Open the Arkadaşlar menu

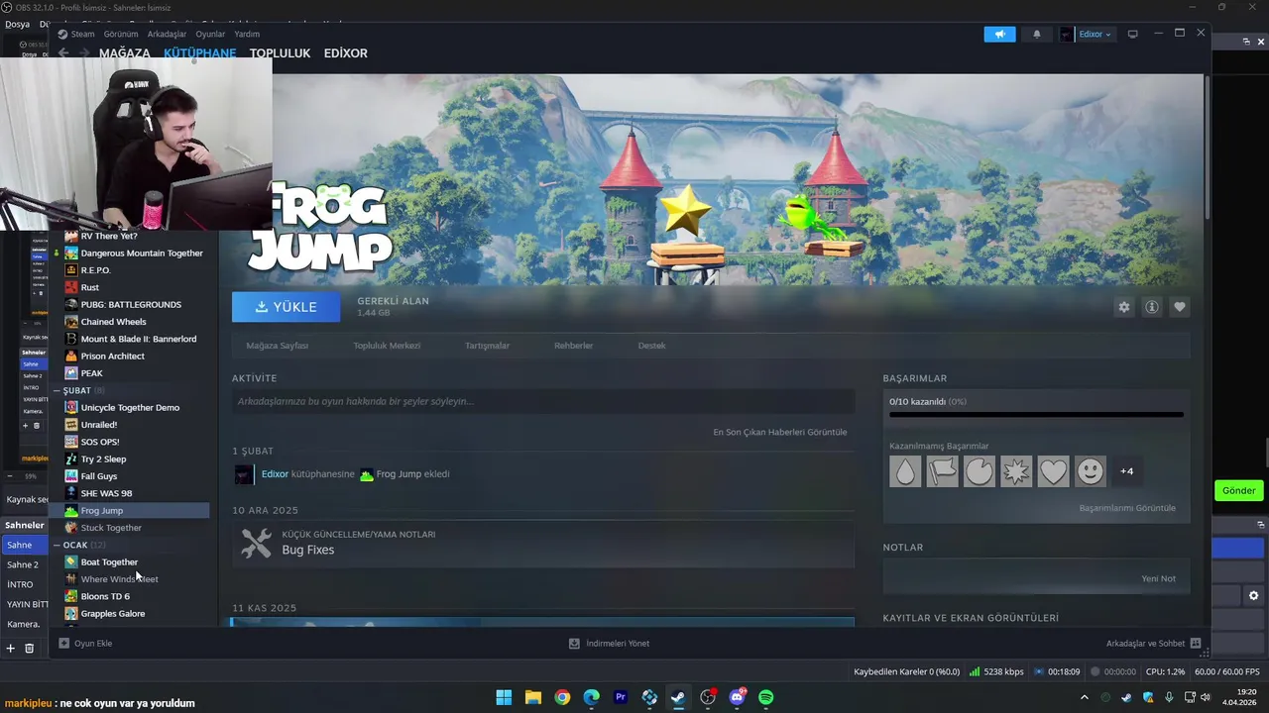(x=167, y=34)
